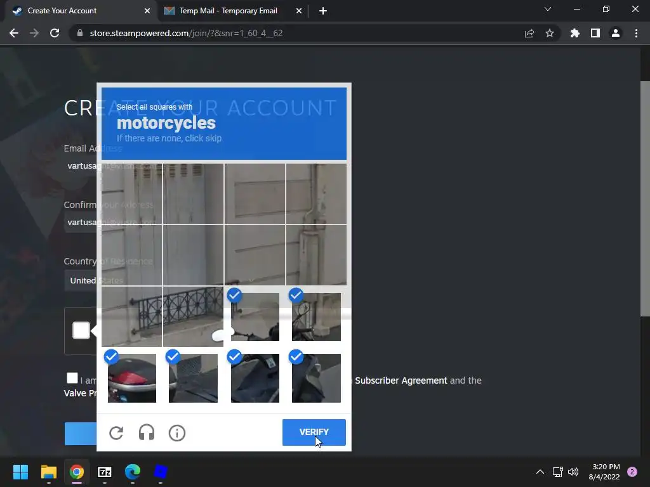Click the Email Address input field
Viewport: 650px width, 487px height.
tap(82, 166)
